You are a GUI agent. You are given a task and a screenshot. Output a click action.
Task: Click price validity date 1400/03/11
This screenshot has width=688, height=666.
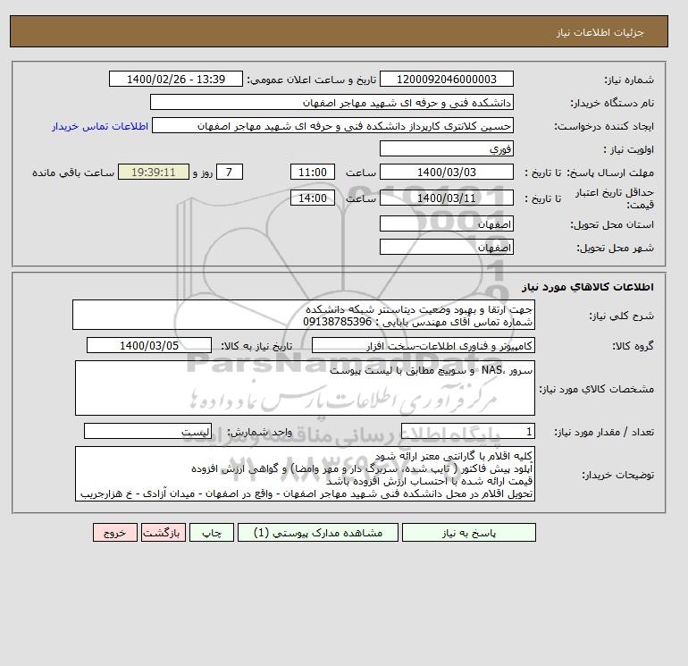click(x=446, y=198)
